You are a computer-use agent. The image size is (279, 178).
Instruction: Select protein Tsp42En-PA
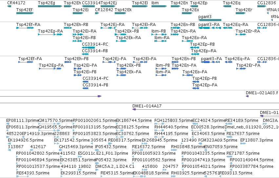coord(175,69)
